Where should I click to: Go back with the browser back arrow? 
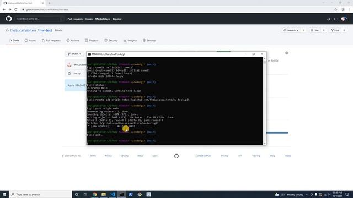4,10
